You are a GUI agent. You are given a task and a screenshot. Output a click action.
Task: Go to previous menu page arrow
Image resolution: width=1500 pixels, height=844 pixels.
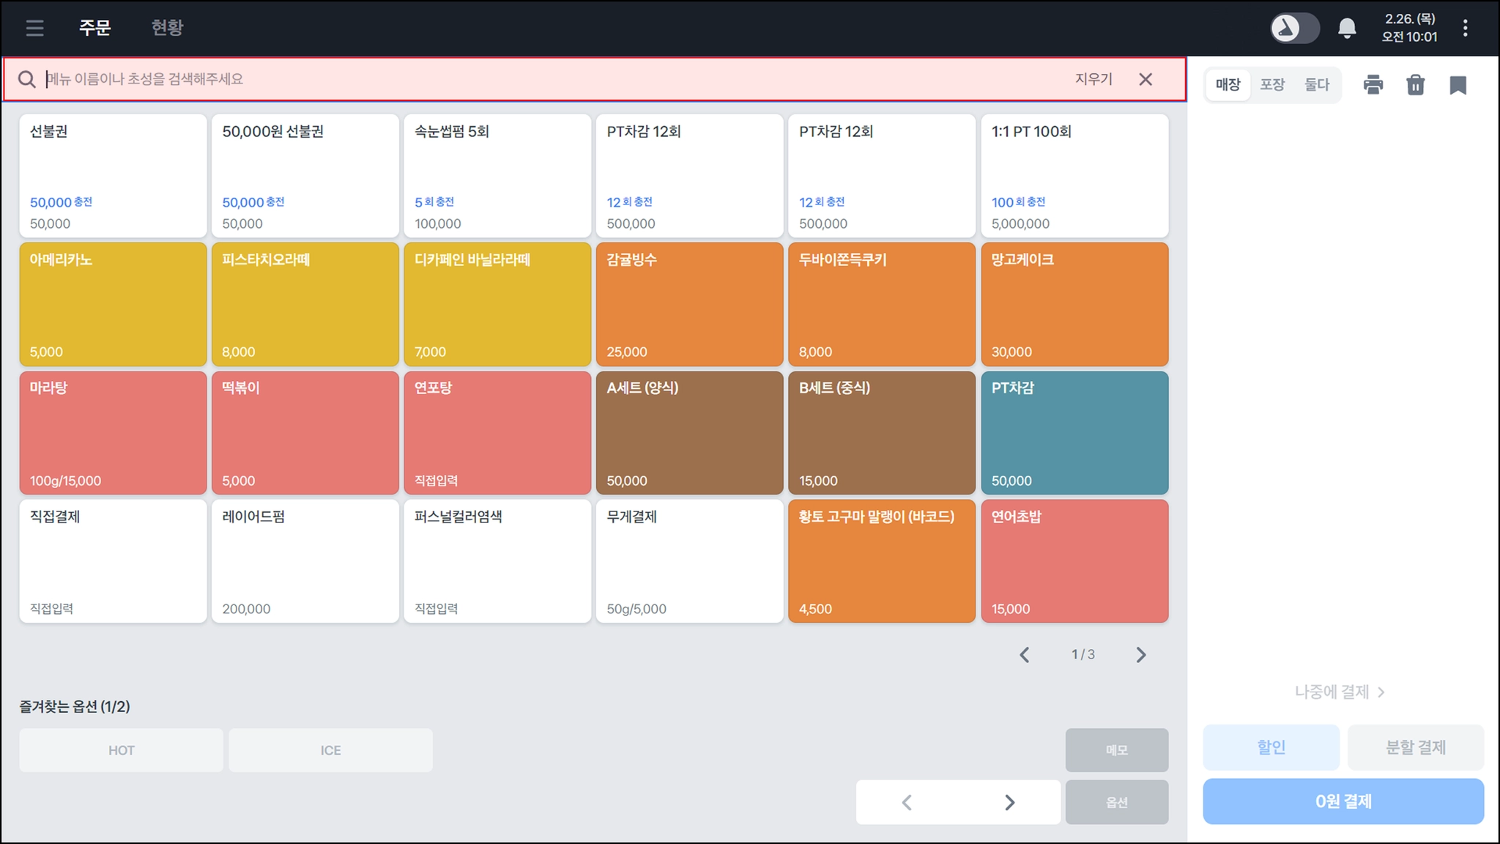tap(1025, 654)
